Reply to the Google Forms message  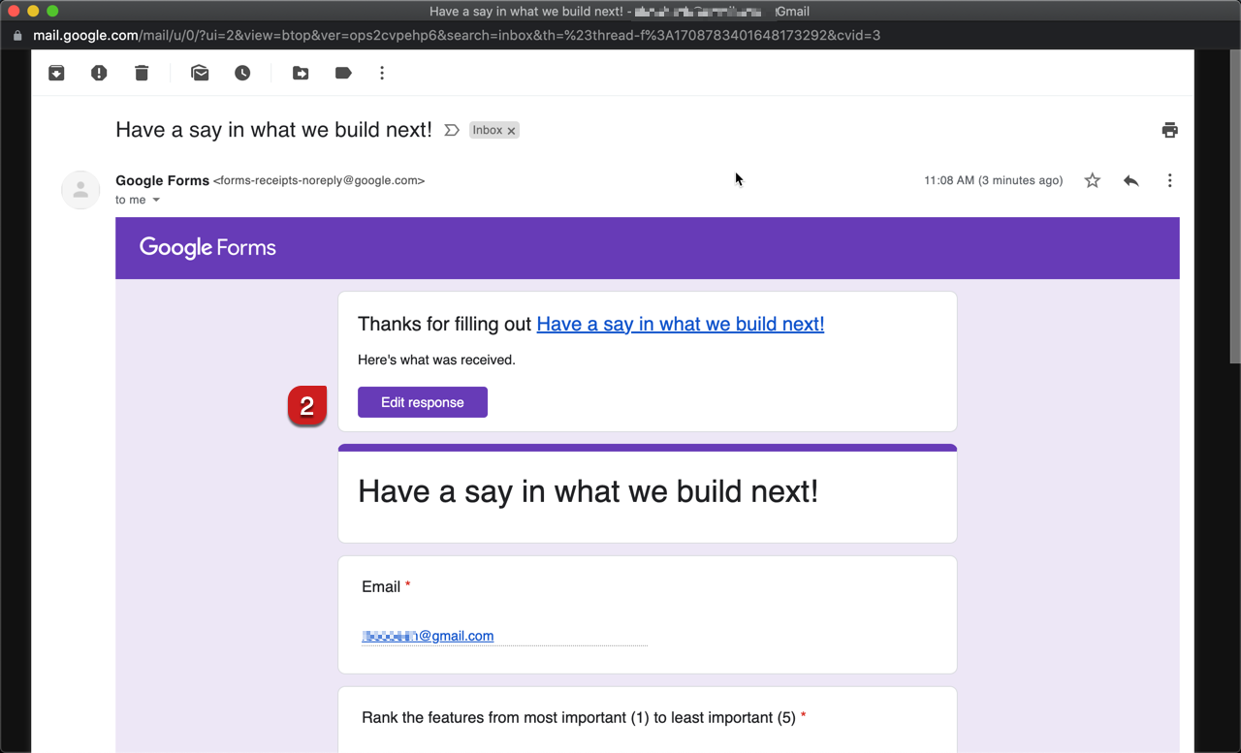coord(1130,180)
